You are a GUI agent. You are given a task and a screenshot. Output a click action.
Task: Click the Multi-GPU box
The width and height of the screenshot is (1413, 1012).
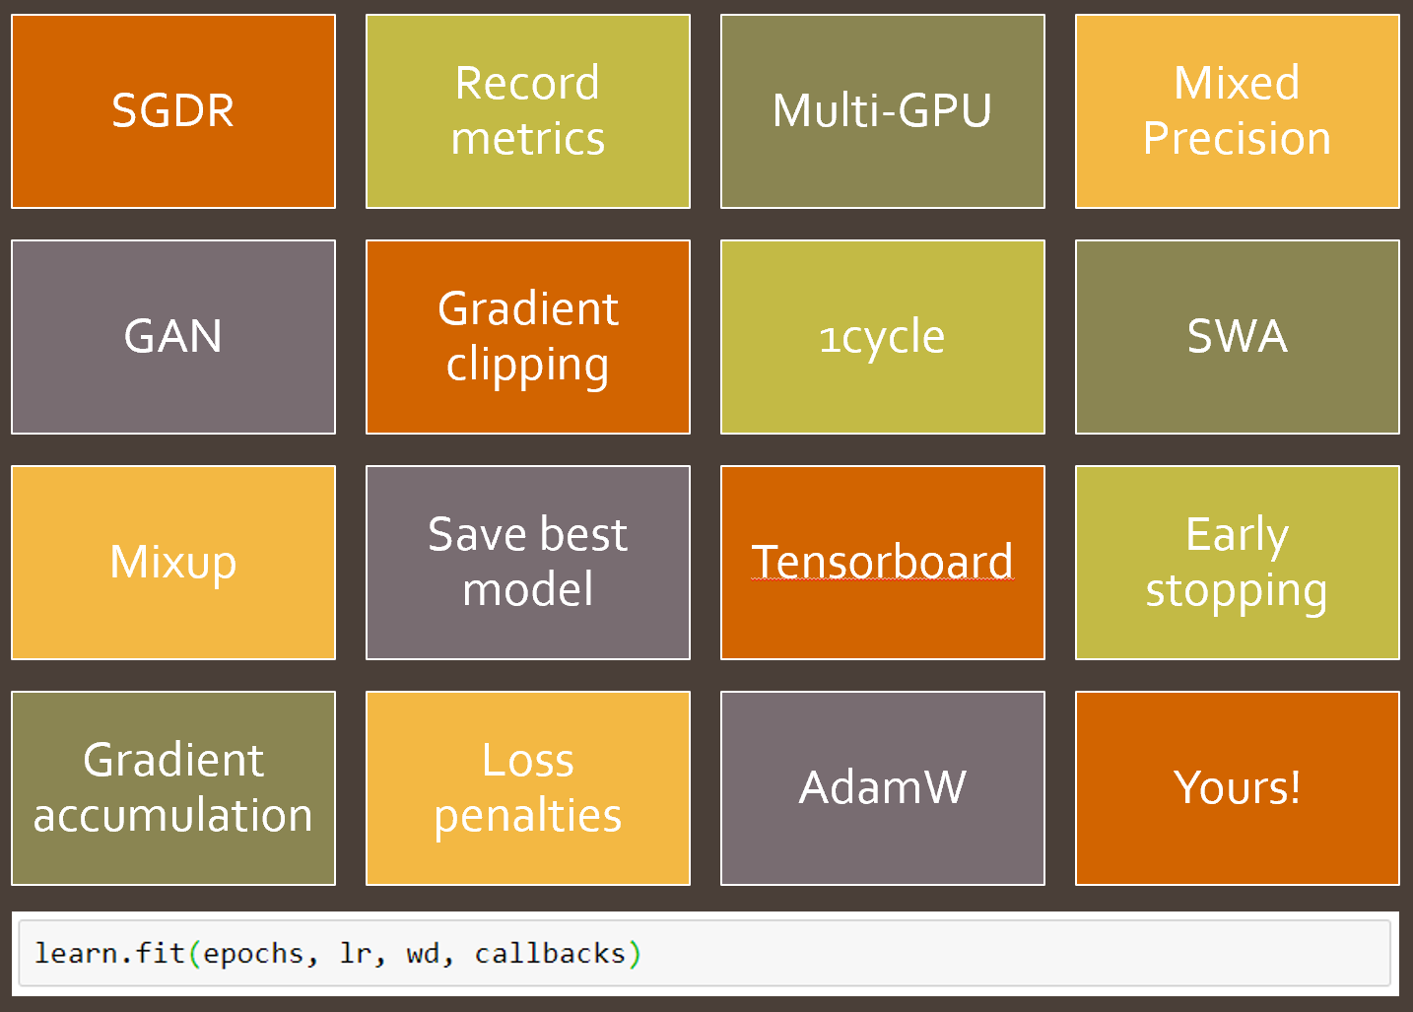tap(883, 111)
